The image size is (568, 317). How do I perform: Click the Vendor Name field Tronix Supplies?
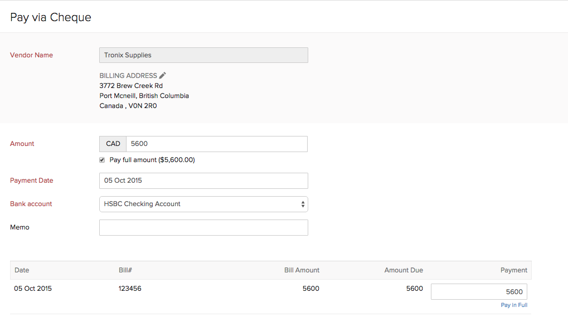pyautogui.click(x=203, y=55)
